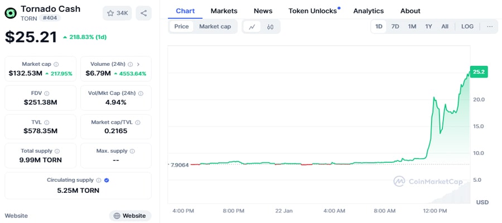Click the verified circulating supply badge
502x223 pixels.
107,180
